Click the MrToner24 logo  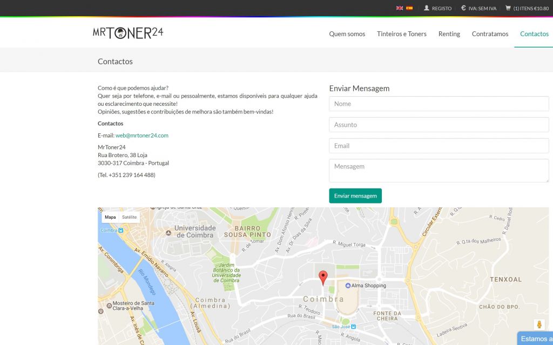click(128, 33)
